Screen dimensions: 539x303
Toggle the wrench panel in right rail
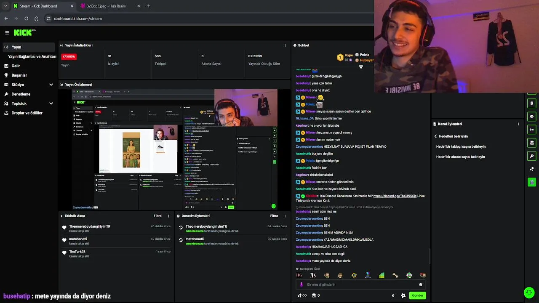(532, 156)
